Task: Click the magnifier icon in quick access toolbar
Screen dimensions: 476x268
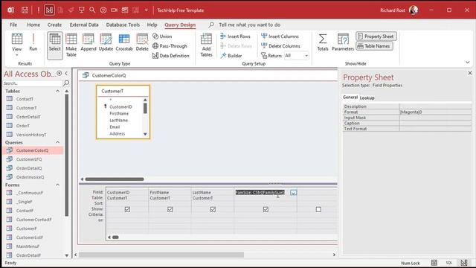Action: [x=92, y=10]
